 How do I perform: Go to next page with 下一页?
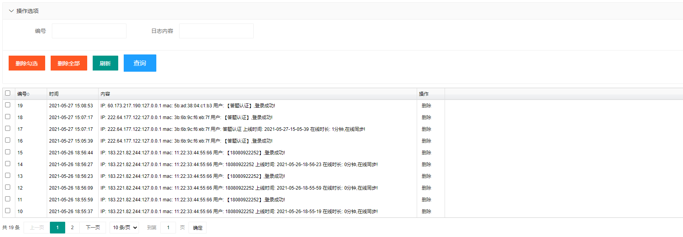pyautogui.click(x=93, y=228)
